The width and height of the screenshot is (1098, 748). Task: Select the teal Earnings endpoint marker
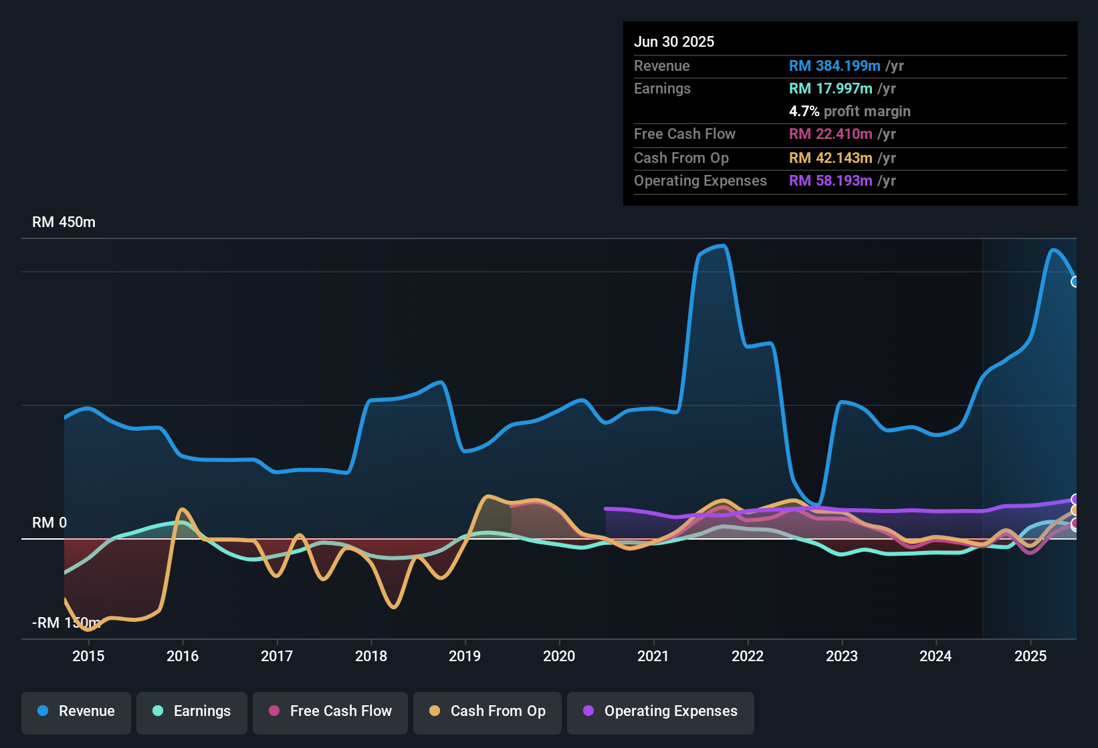(1075, 530)
